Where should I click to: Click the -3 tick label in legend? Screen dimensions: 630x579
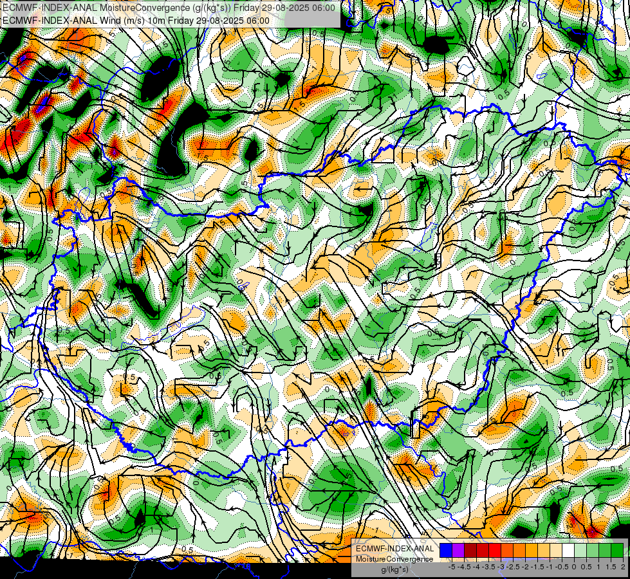(501, 567)
